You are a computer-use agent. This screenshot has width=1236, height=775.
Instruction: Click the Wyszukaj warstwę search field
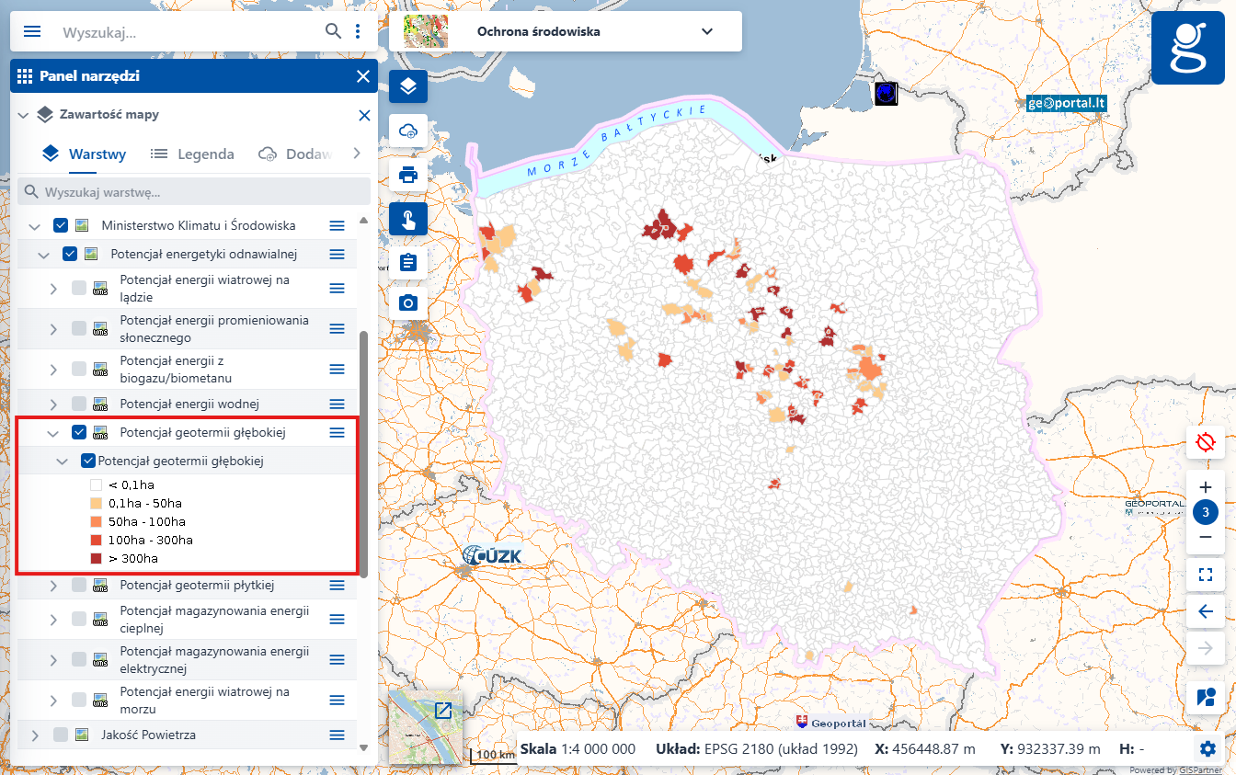[193, 190]
